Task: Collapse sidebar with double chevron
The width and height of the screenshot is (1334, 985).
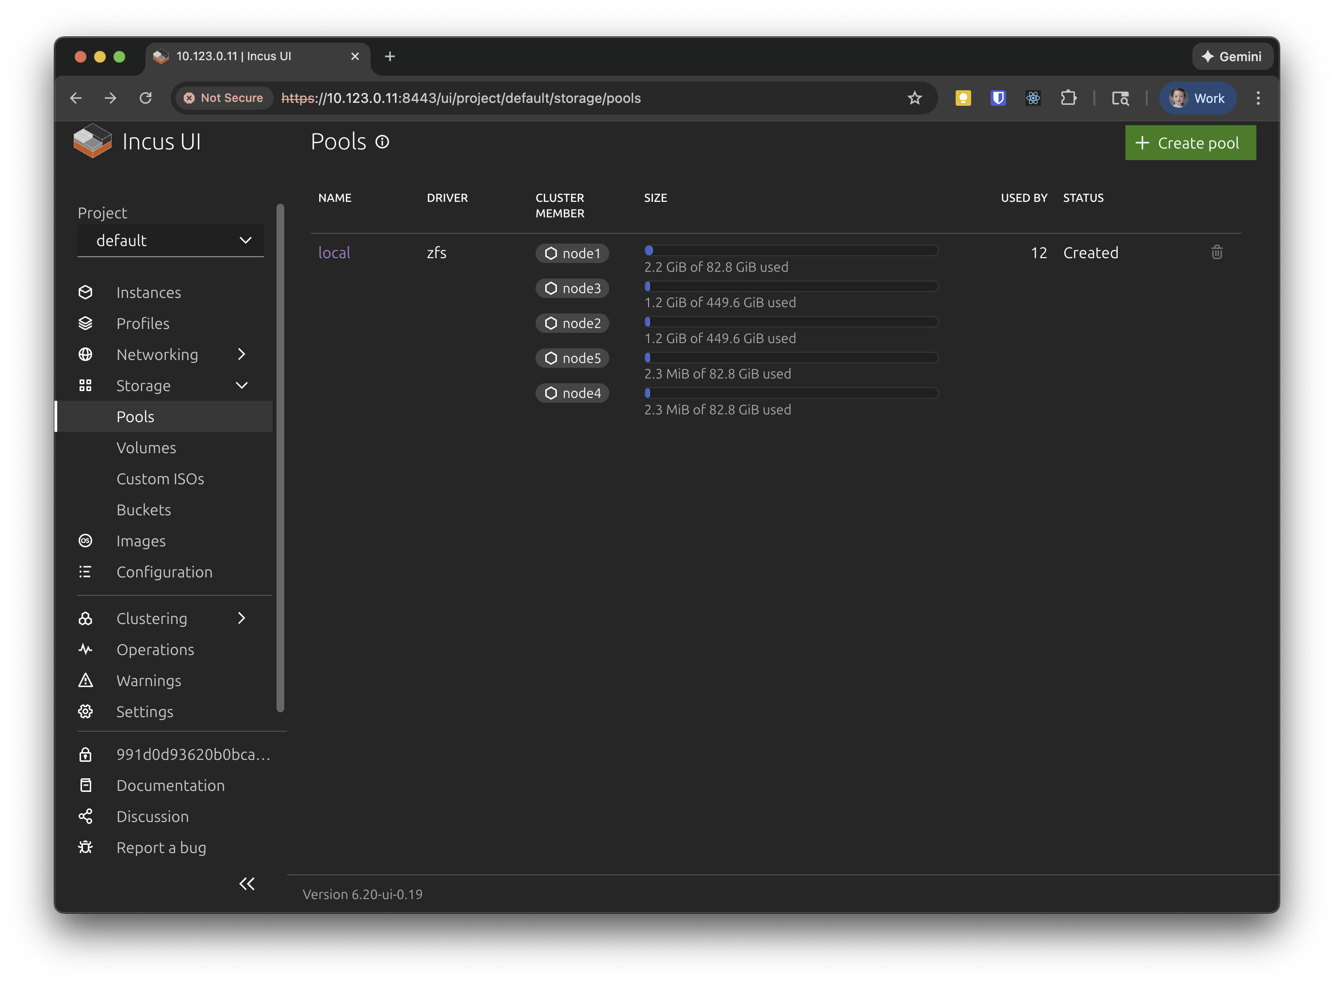Action: [247, 883]
